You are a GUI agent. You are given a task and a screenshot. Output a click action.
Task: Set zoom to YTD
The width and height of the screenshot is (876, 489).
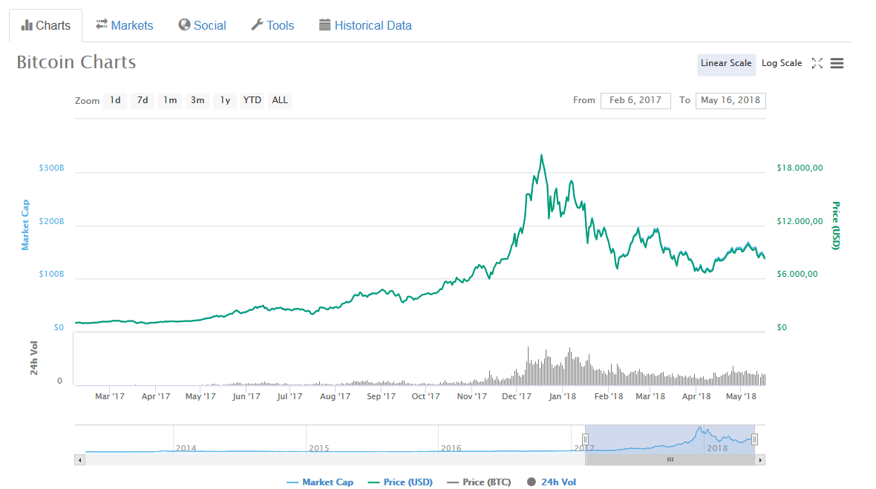tap(252, 100)
